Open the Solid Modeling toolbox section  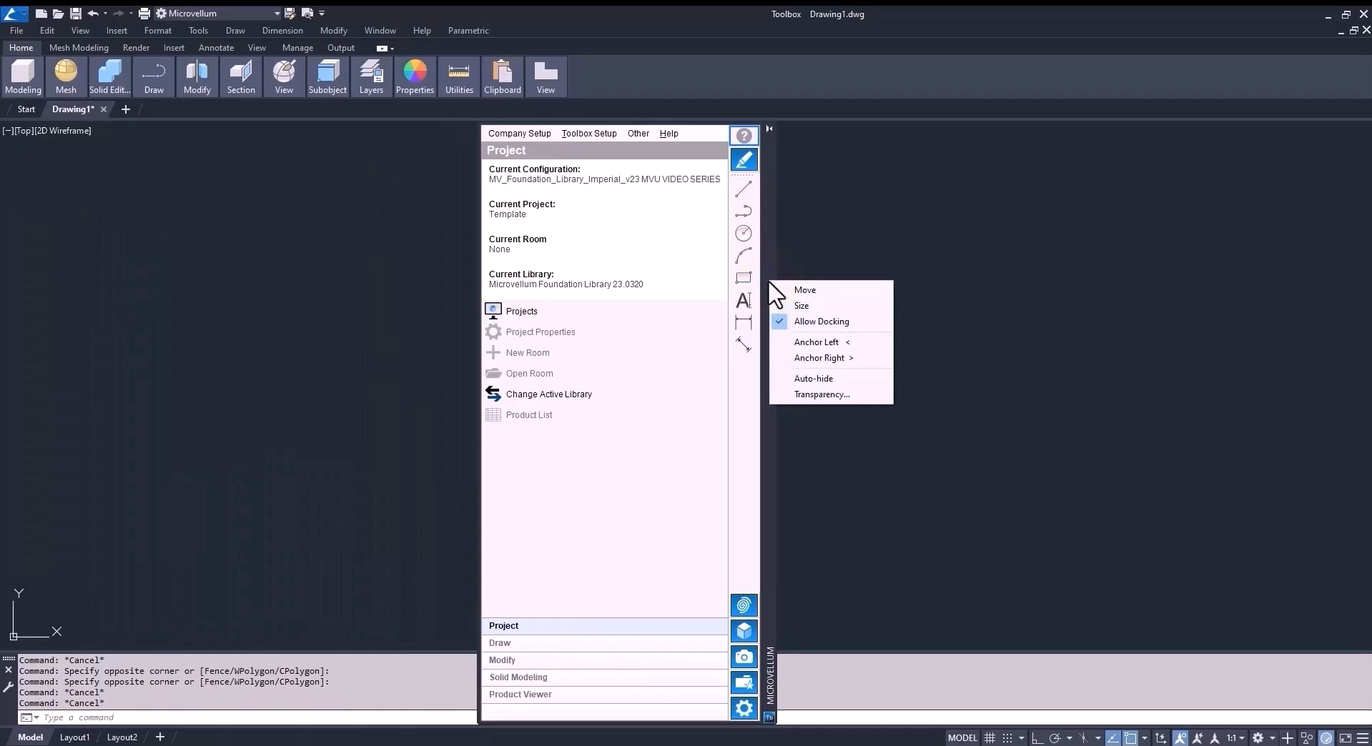604,677
